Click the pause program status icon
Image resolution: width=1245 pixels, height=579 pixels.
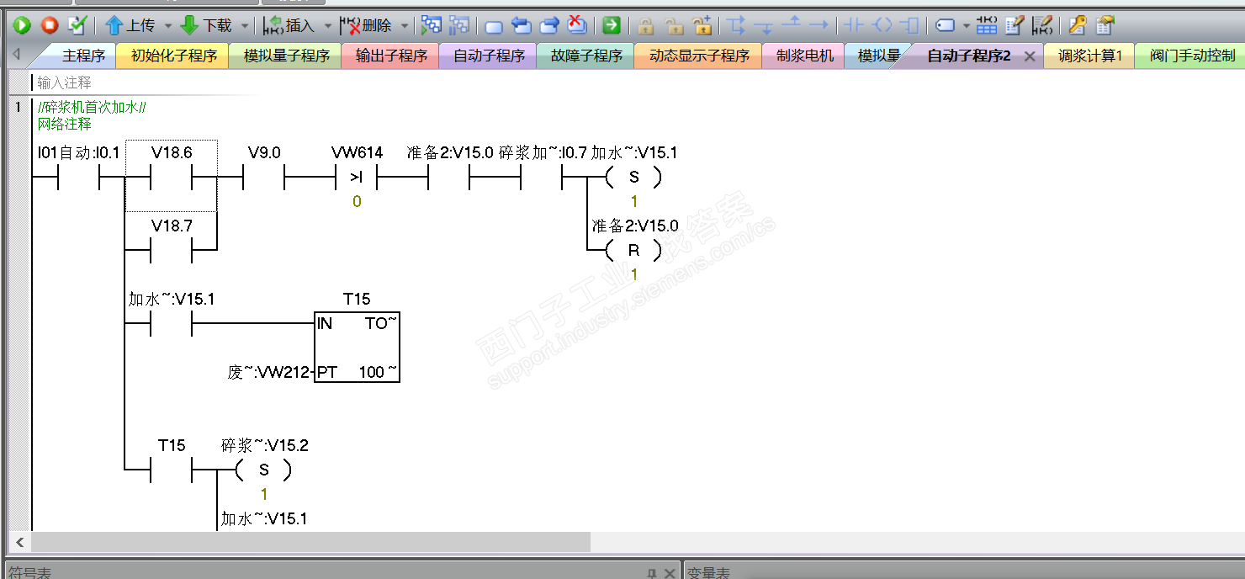tap(458, 25)
